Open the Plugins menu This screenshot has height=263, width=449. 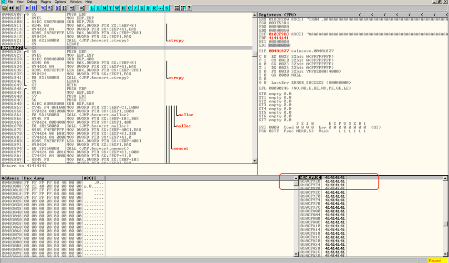[x=46, y=2]
